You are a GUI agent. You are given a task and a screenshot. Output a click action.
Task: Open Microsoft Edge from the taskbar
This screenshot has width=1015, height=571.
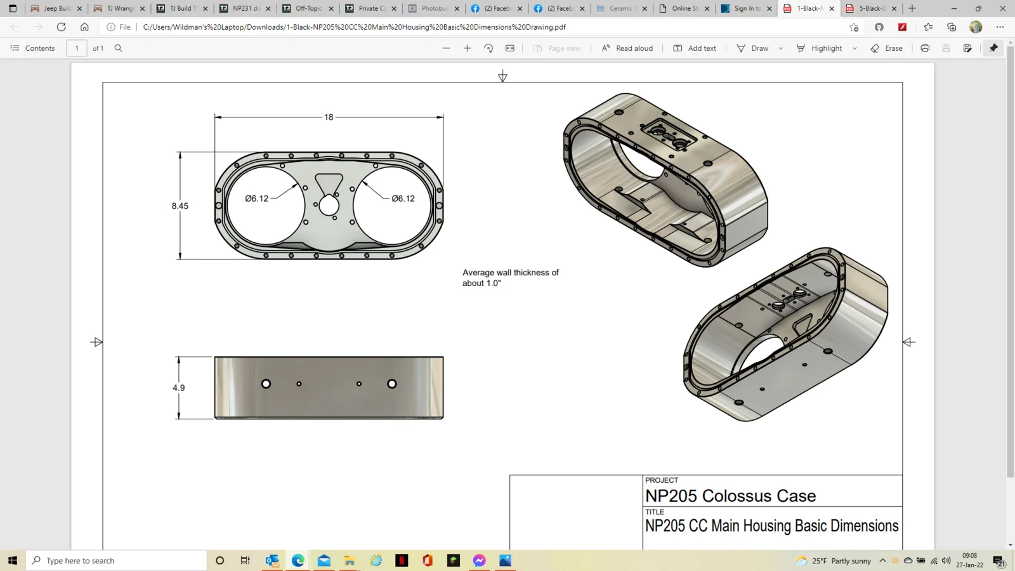[298, 561]
